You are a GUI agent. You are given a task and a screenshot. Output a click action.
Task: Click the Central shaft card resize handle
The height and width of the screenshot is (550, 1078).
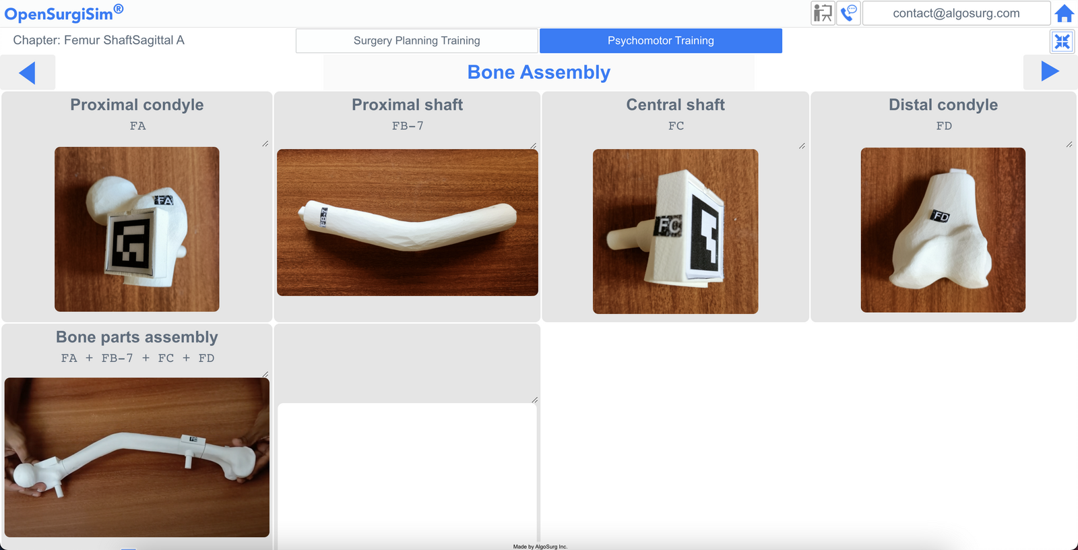(x=802, y=146)
